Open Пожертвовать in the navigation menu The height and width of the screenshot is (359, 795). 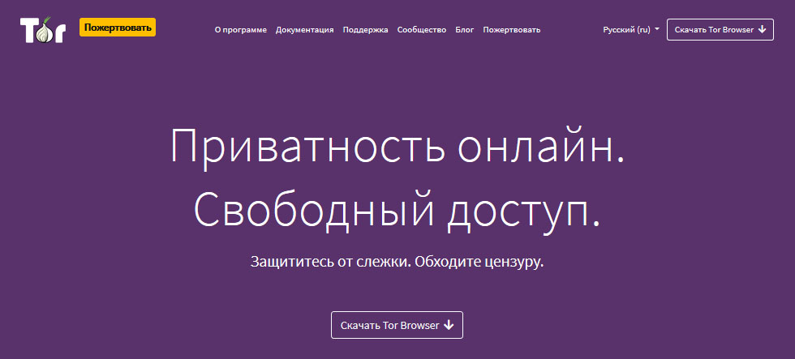(x=512, y=30)
